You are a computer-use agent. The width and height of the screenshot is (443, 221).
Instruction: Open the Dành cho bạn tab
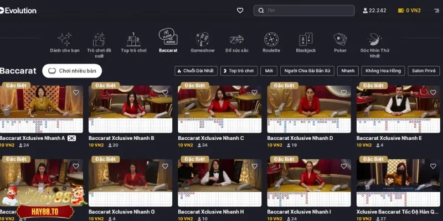point(65,41)
